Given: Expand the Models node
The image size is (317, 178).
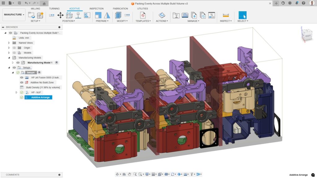Looking at the screenshot, I should click(x=9, y=53).
